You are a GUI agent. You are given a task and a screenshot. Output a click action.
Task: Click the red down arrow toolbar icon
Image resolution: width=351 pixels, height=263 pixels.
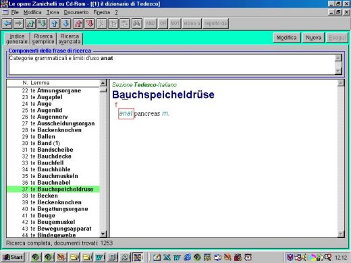point(90,24)
